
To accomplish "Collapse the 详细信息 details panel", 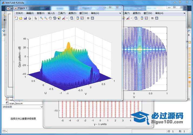I will (x=42, y=107).
